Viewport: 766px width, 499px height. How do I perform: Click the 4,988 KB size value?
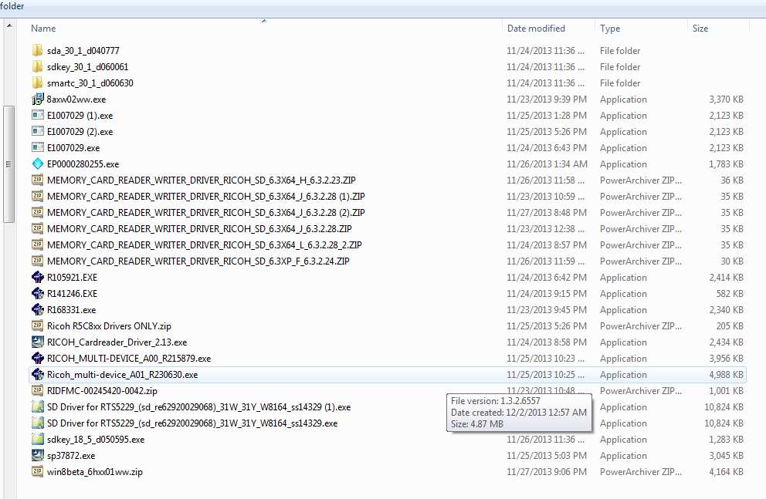click(726, 374)
